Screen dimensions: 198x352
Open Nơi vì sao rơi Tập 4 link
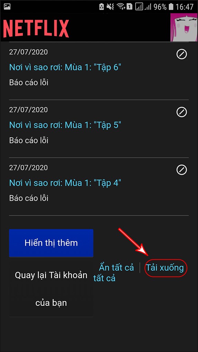pos(65,183)
